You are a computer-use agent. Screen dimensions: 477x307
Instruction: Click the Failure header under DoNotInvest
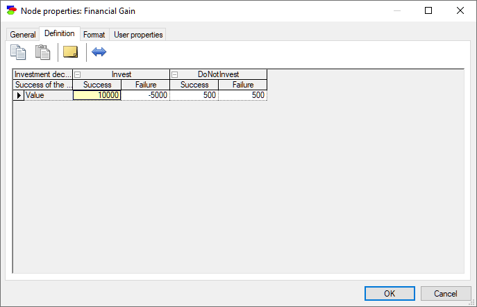(x=243, y=85)
